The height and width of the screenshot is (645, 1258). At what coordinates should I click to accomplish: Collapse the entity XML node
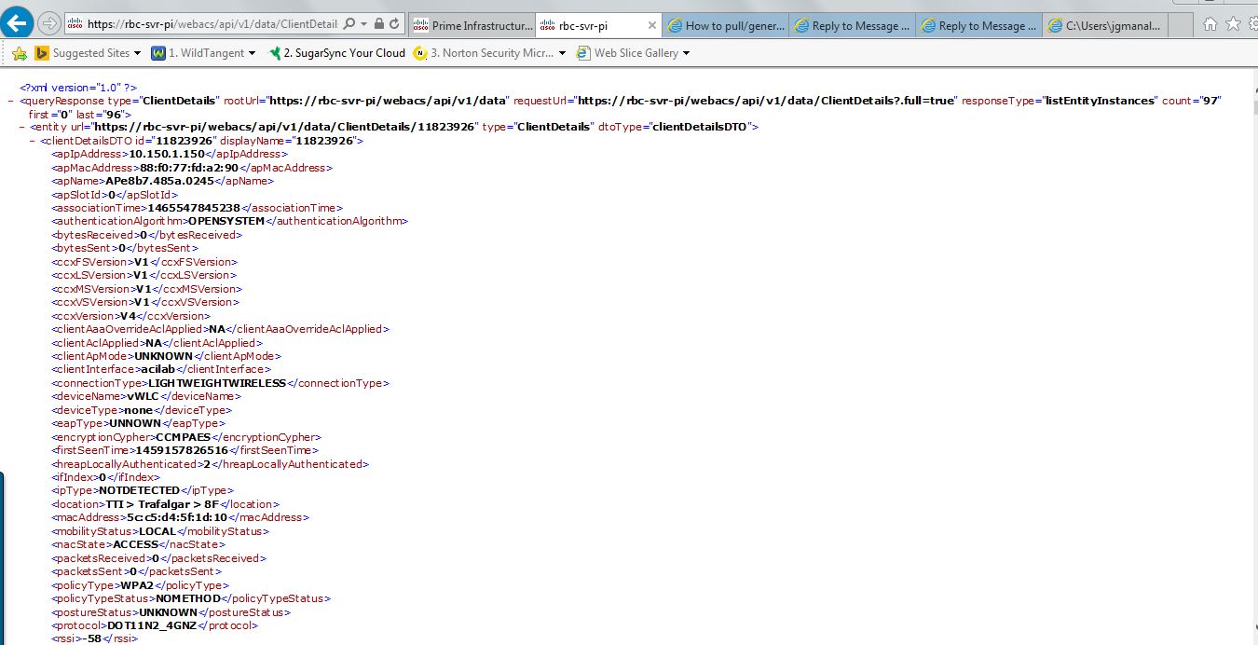(x=21, y=127)
